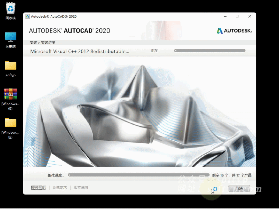This screenshot has height=209, width=279.
Task: Click the AutoCAD icon in title bar
Action: (x=27, y=16)
